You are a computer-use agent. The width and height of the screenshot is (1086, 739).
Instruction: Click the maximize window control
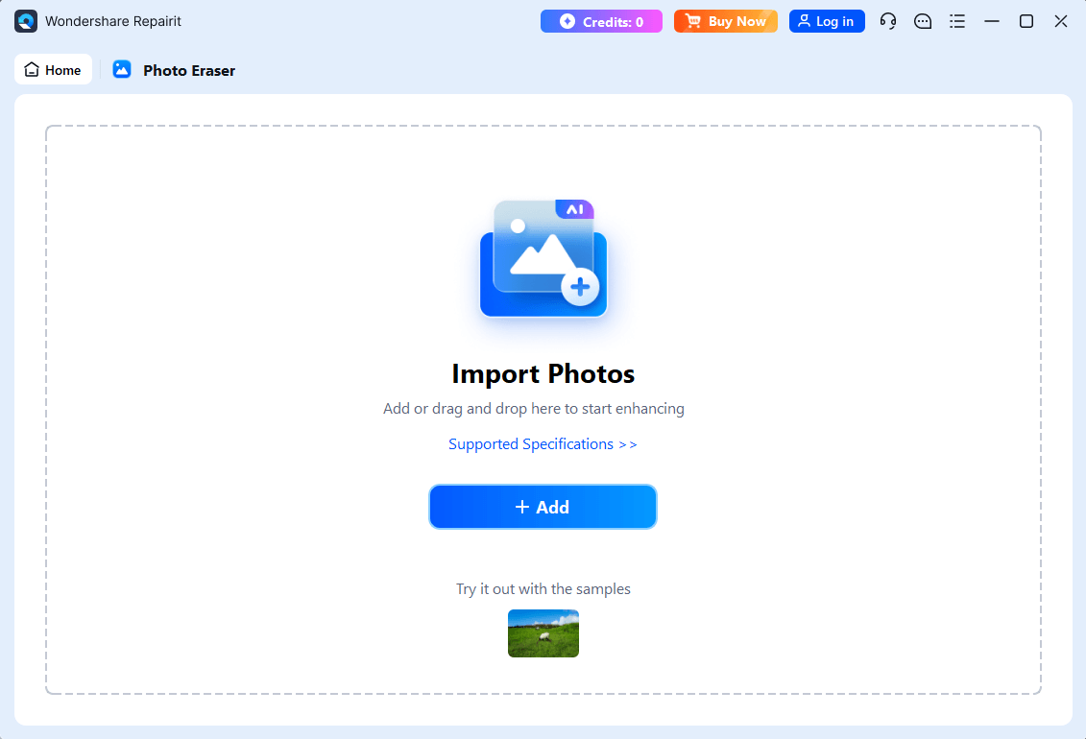pyautogui.click(x=1026, y=20)
